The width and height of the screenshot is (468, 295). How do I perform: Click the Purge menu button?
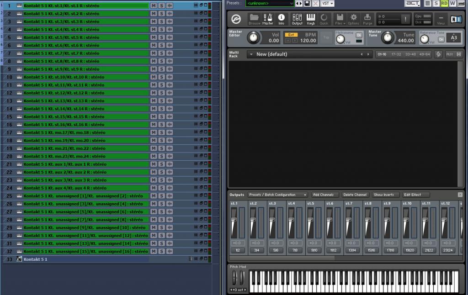pos(367,19)
